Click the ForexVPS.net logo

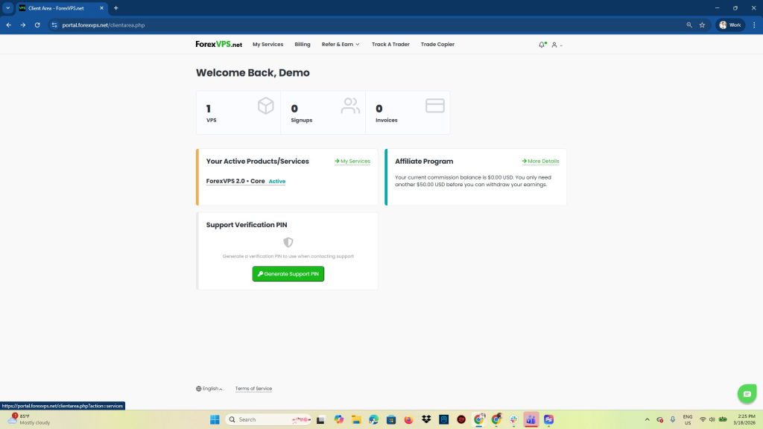[218, 45]
